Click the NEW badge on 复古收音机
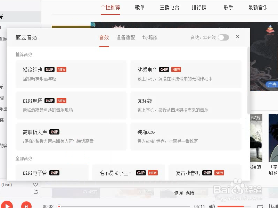 coord(219,173)
